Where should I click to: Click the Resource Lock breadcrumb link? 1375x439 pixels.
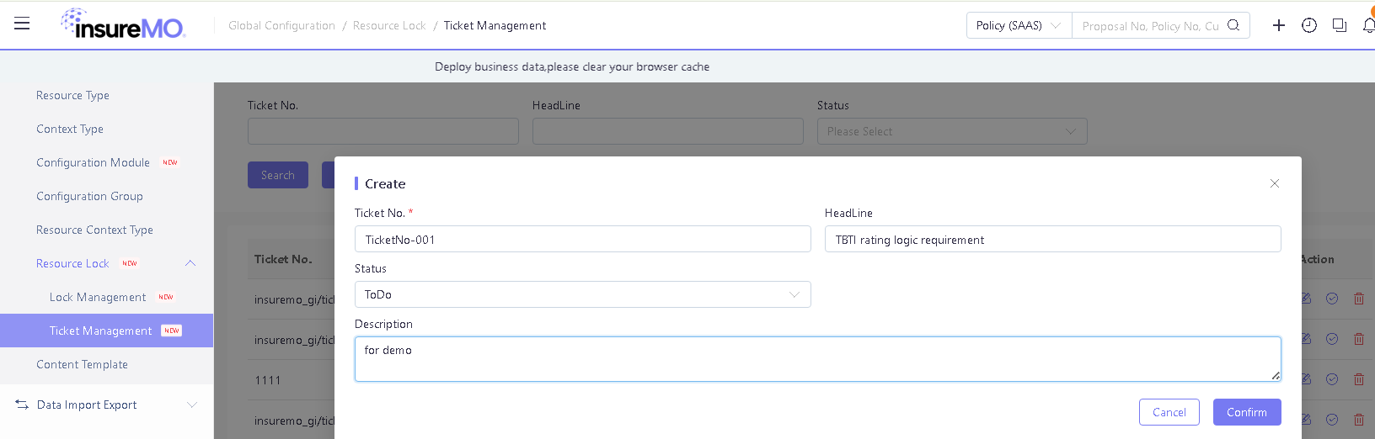click(x=389, y=25)
